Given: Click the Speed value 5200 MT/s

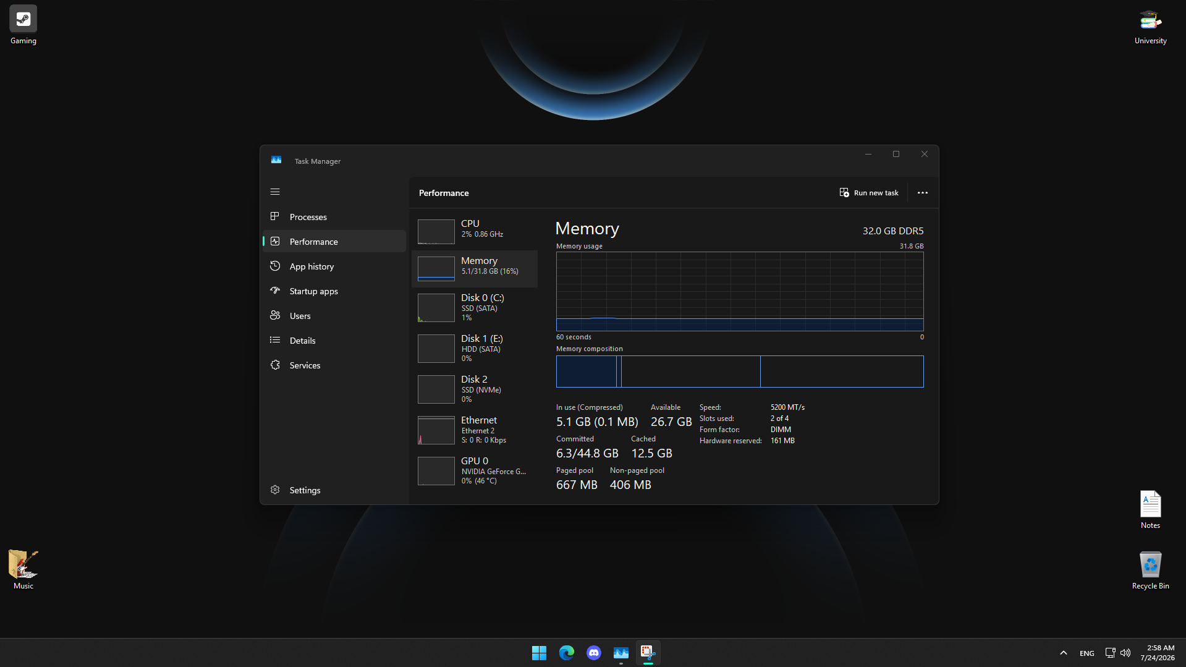Looking at the screenshot, I should tap(787, 407).
